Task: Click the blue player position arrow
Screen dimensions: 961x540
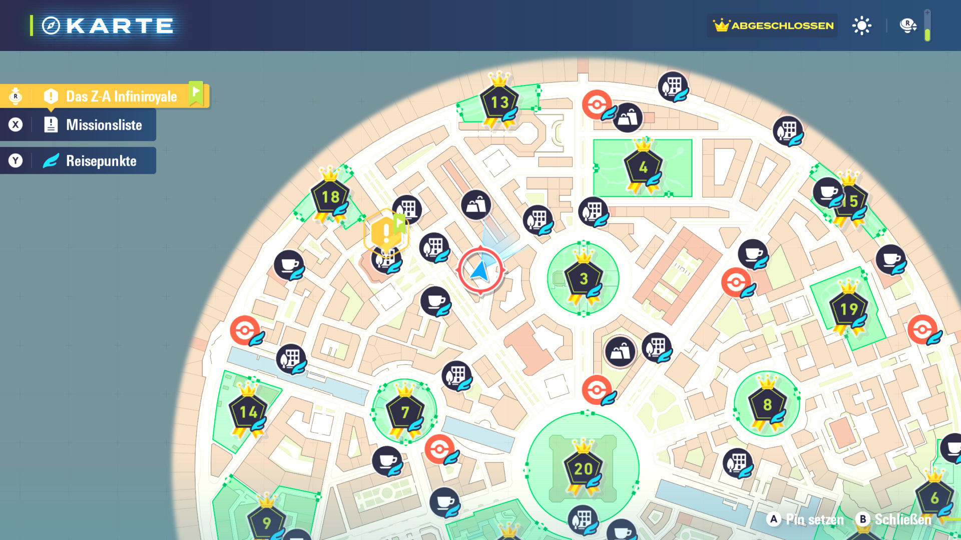Action: (480, 270)
